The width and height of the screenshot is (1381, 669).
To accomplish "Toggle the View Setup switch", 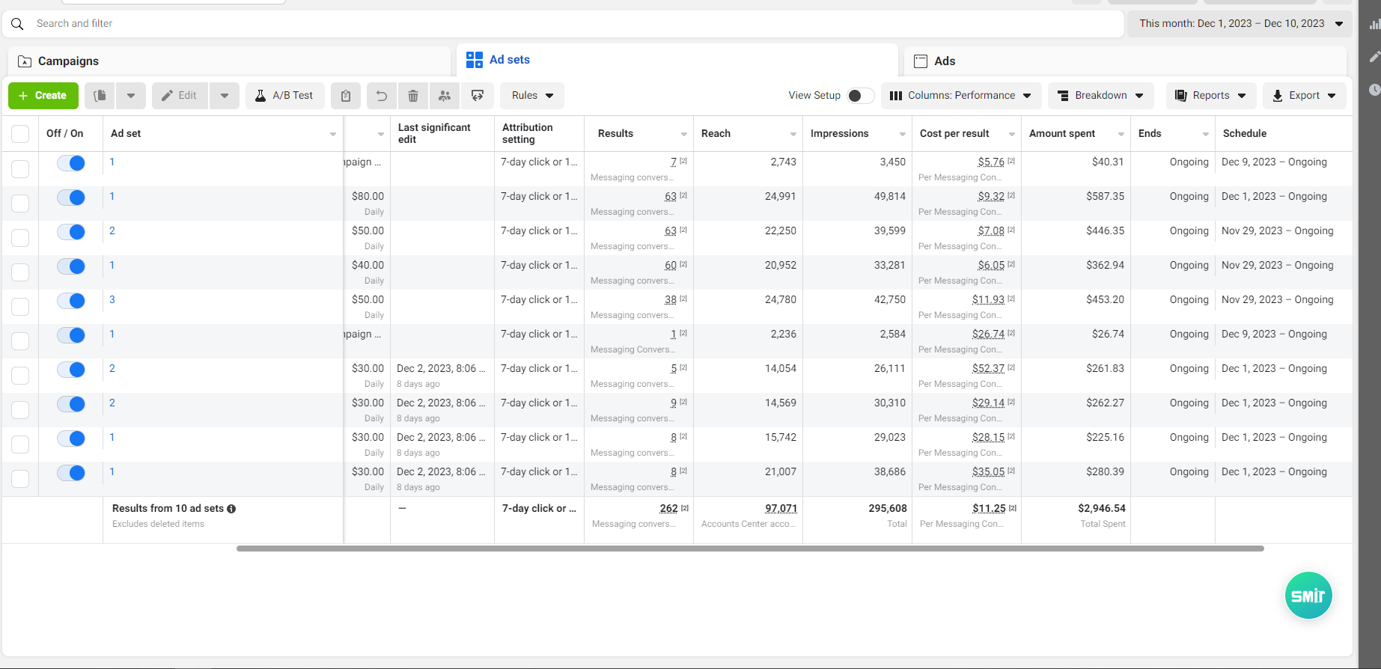I will click(x=860, y=96).
